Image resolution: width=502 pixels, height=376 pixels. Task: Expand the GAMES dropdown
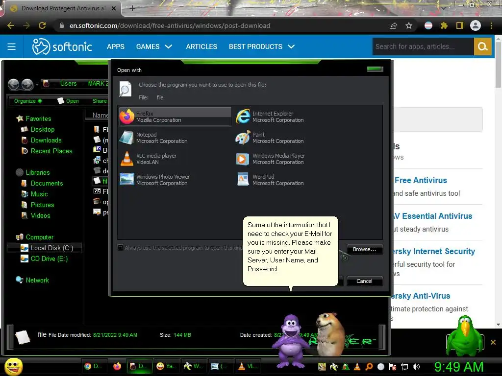154,47
